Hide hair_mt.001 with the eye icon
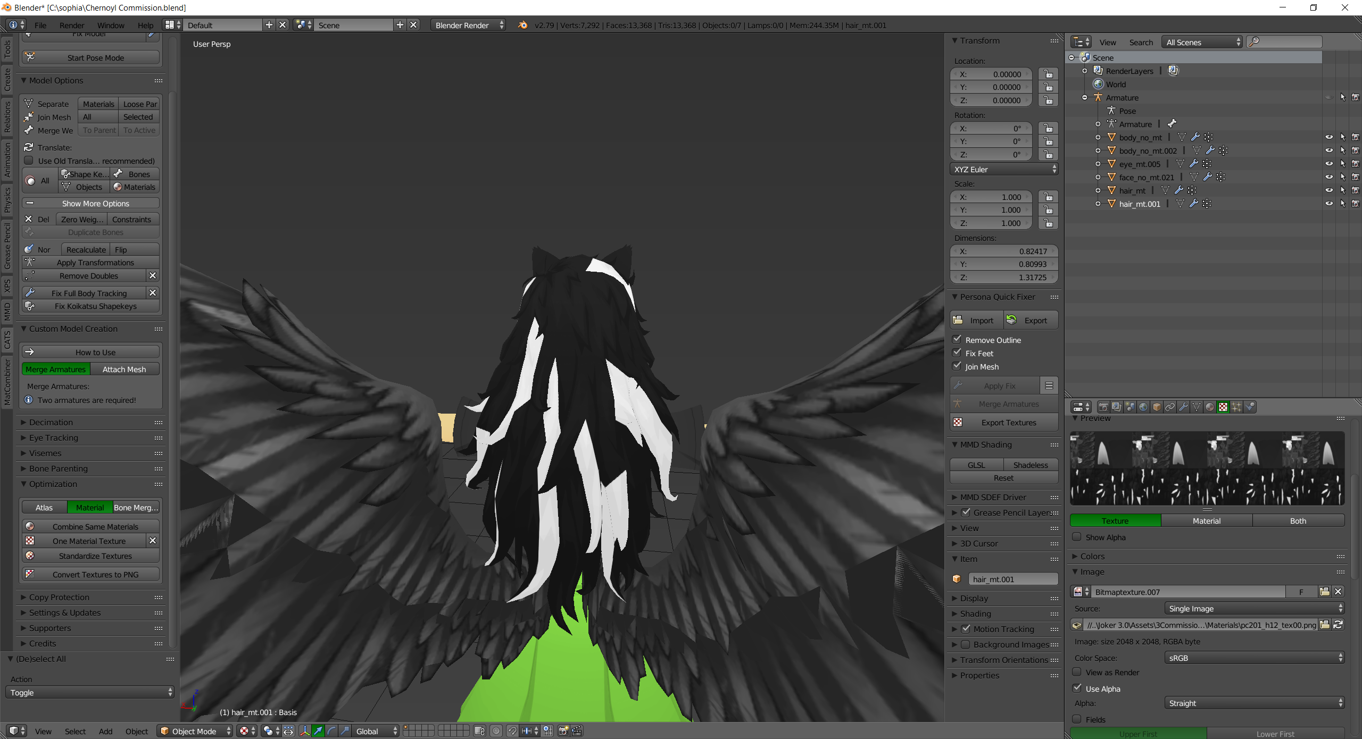 click(x=1328, y=204)
